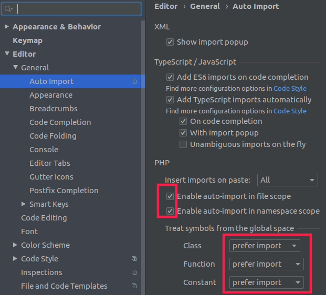326x295 pixels.
Task: Open the Keymap settings page
Action: [27, 40]
